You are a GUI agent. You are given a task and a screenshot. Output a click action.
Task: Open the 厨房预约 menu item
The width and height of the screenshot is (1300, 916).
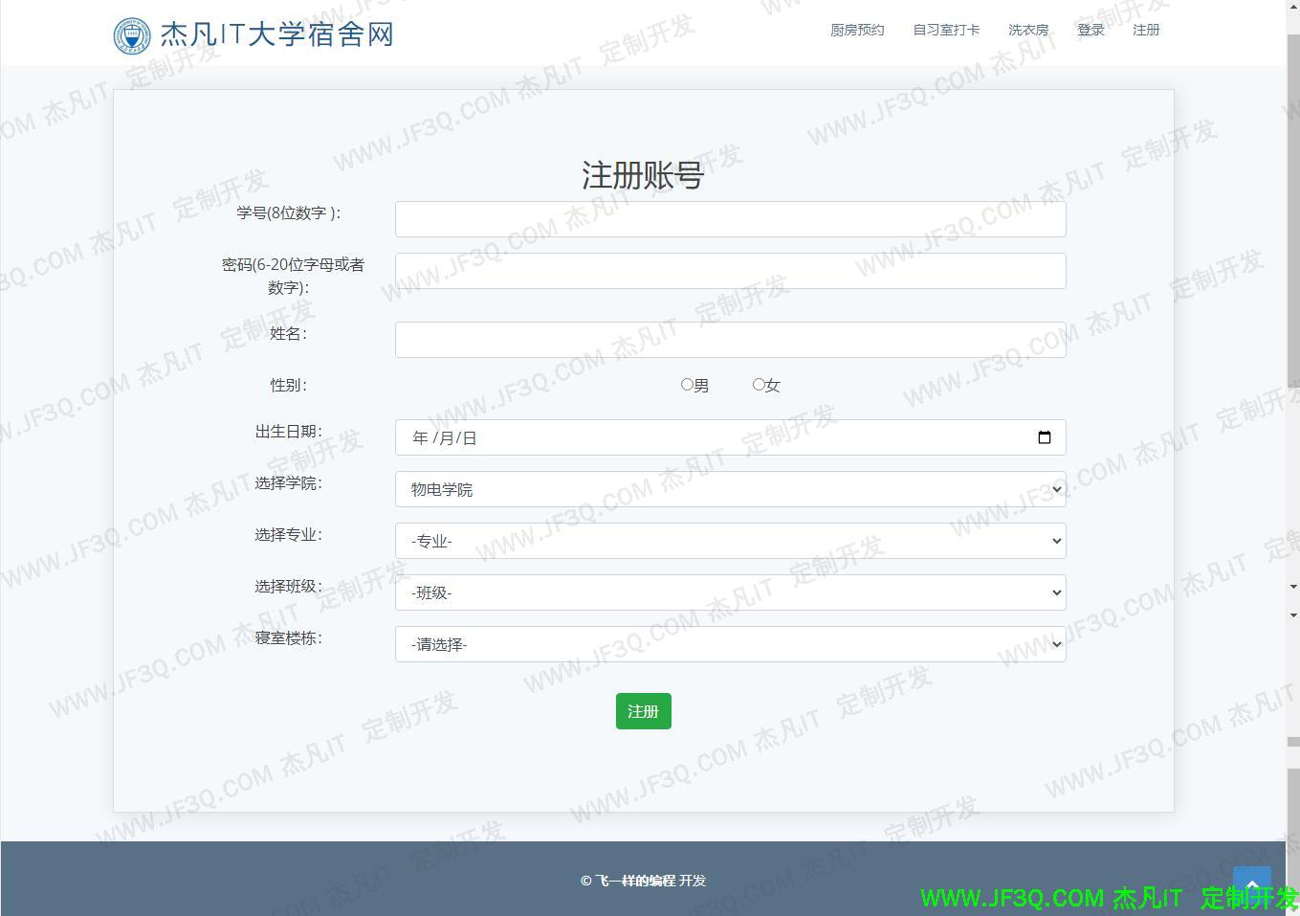click(857, 31)
